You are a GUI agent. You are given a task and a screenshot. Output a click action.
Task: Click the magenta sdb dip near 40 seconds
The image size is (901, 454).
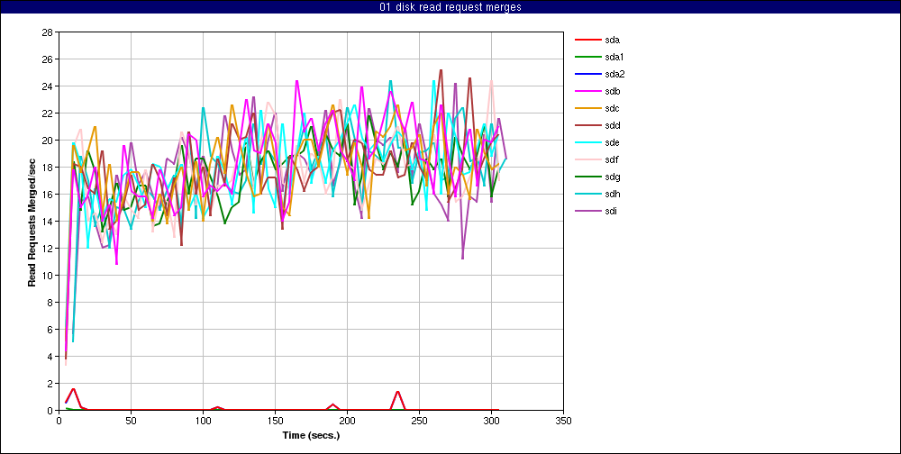coord(116,263)
